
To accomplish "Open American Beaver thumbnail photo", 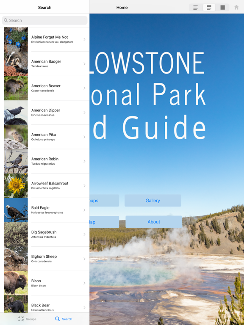I will (16, 88).
